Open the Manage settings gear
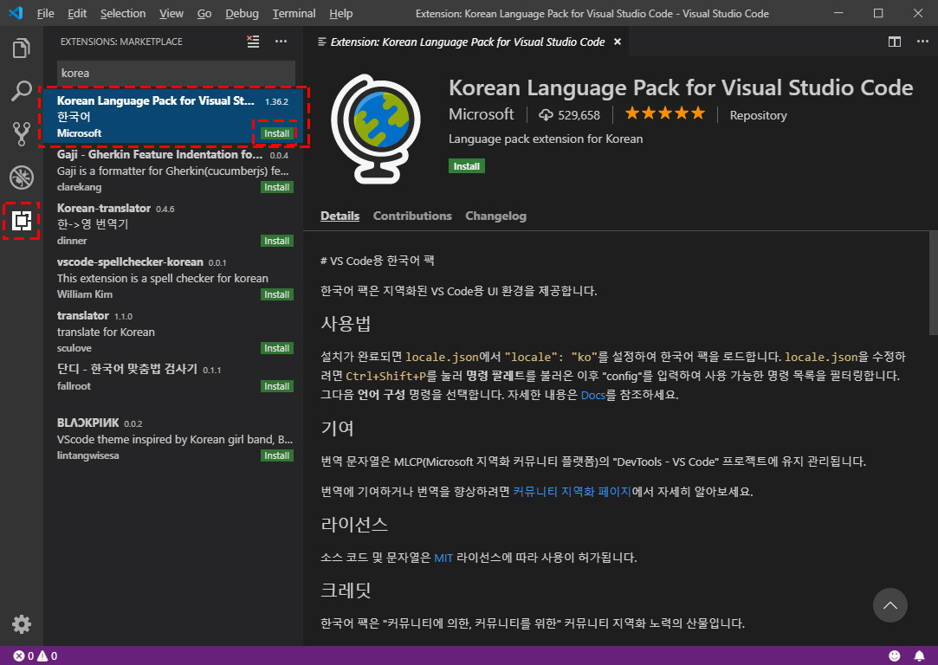The width and height of the screenshot is (938, 665). [x=22, y=623]
